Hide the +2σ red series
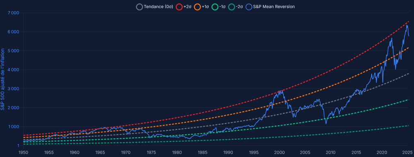Screen dimensions: 414x157 coord(184,7)
